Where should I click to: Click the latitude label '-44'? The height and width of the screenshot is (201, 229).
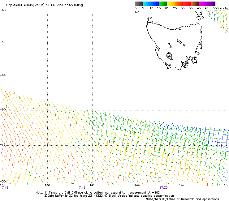click(3, 75)
